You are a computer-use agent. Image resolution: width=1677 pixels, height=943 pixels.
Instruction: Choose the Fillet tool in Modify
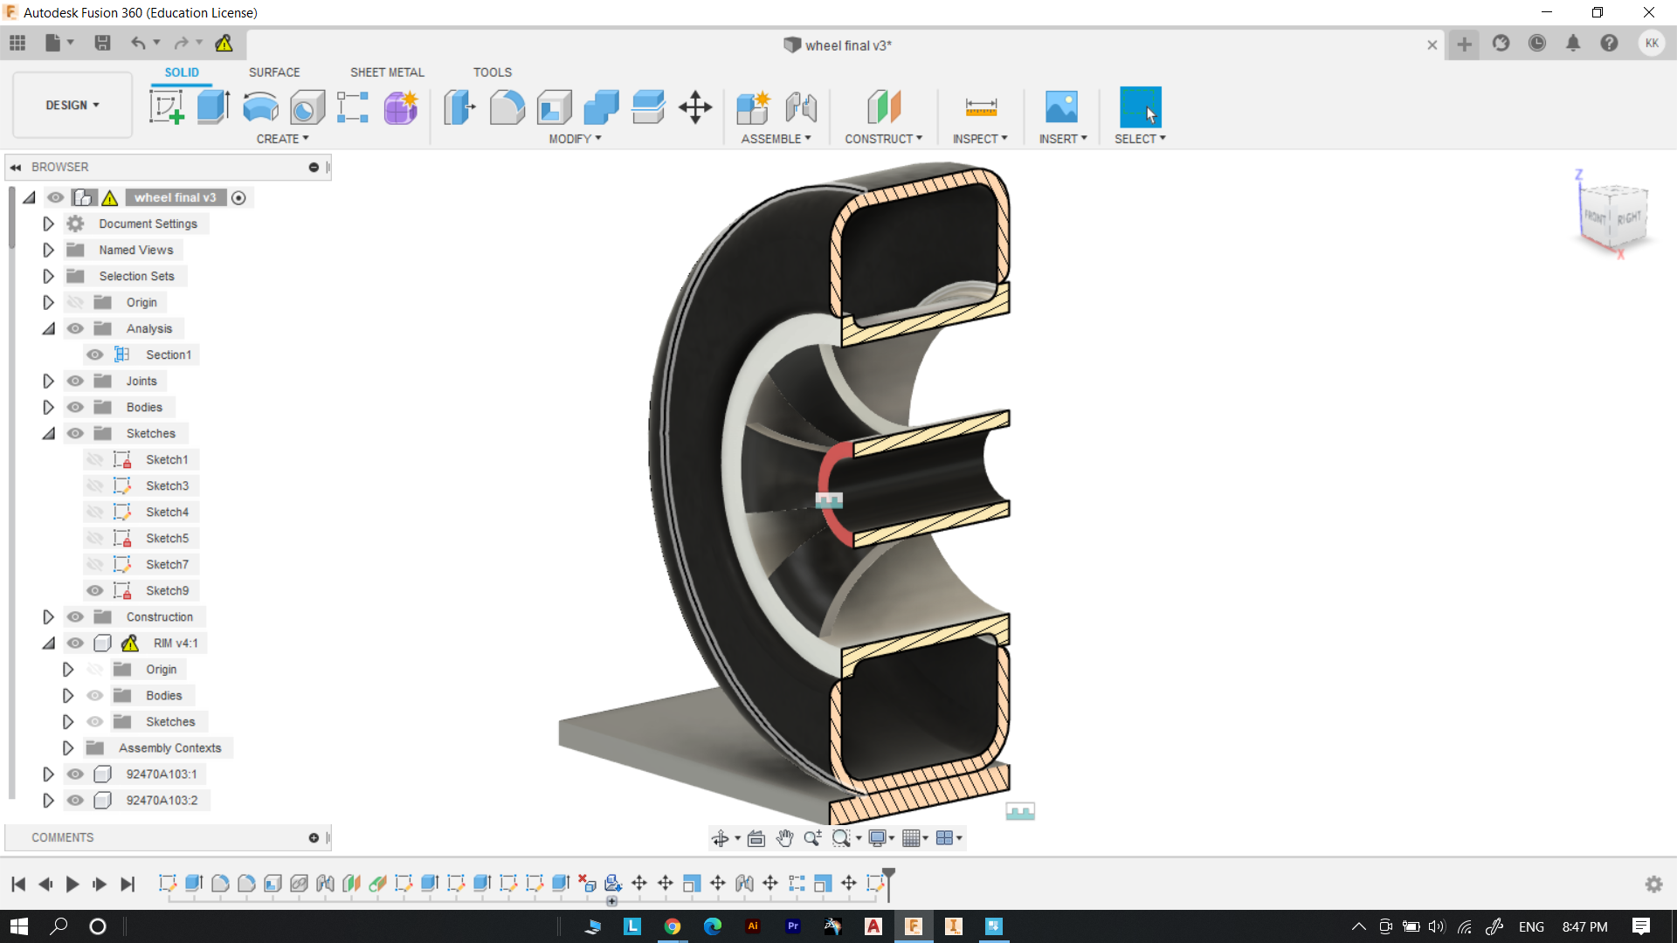(x=507, y=107)
